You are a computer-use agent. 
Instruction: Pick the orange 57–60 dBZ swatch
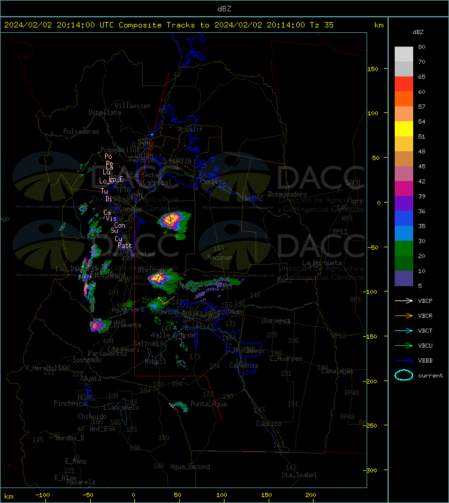click(404, 99)
